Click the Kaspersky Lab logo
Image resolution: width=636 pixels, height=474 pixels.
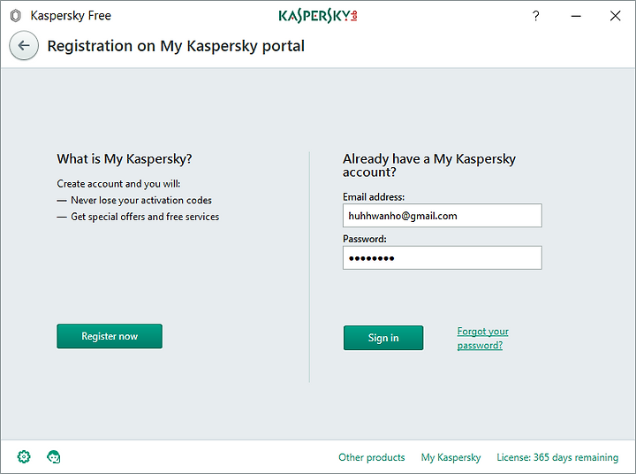[x=318, y=16]
